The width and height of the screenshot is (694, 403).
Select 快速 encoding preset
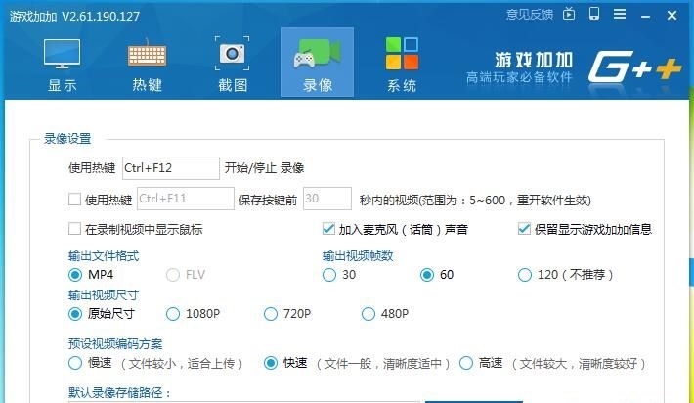271,363
